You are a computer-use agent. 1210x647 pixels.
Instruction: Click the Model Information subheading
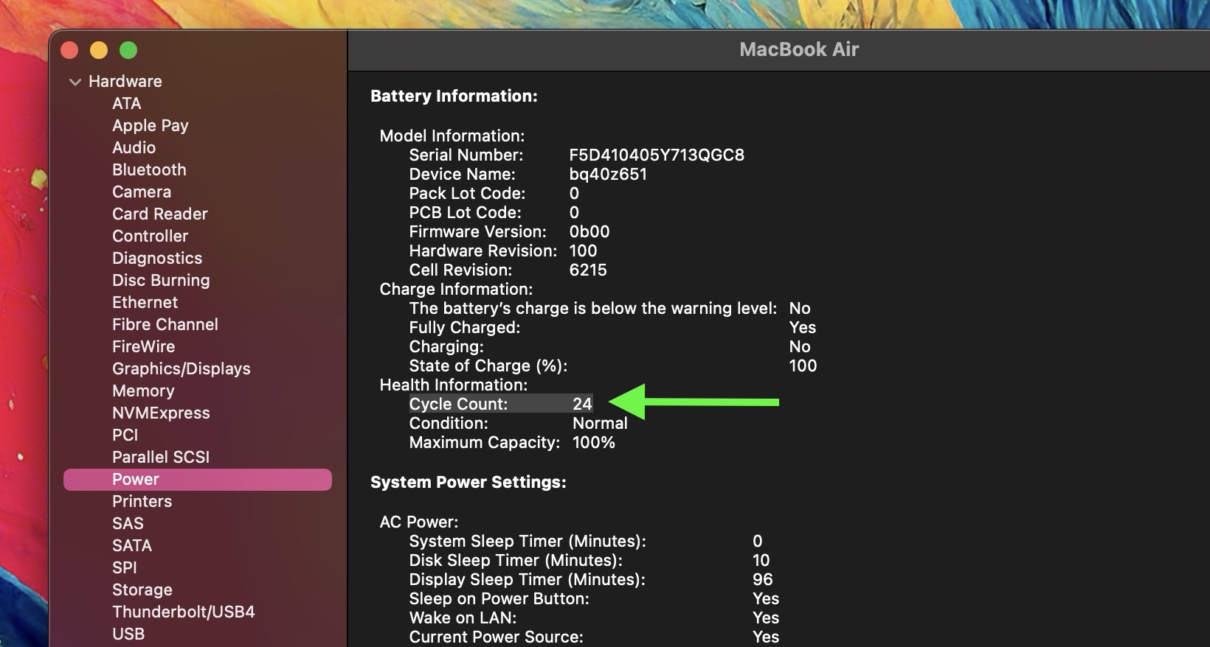pos(452,136)
